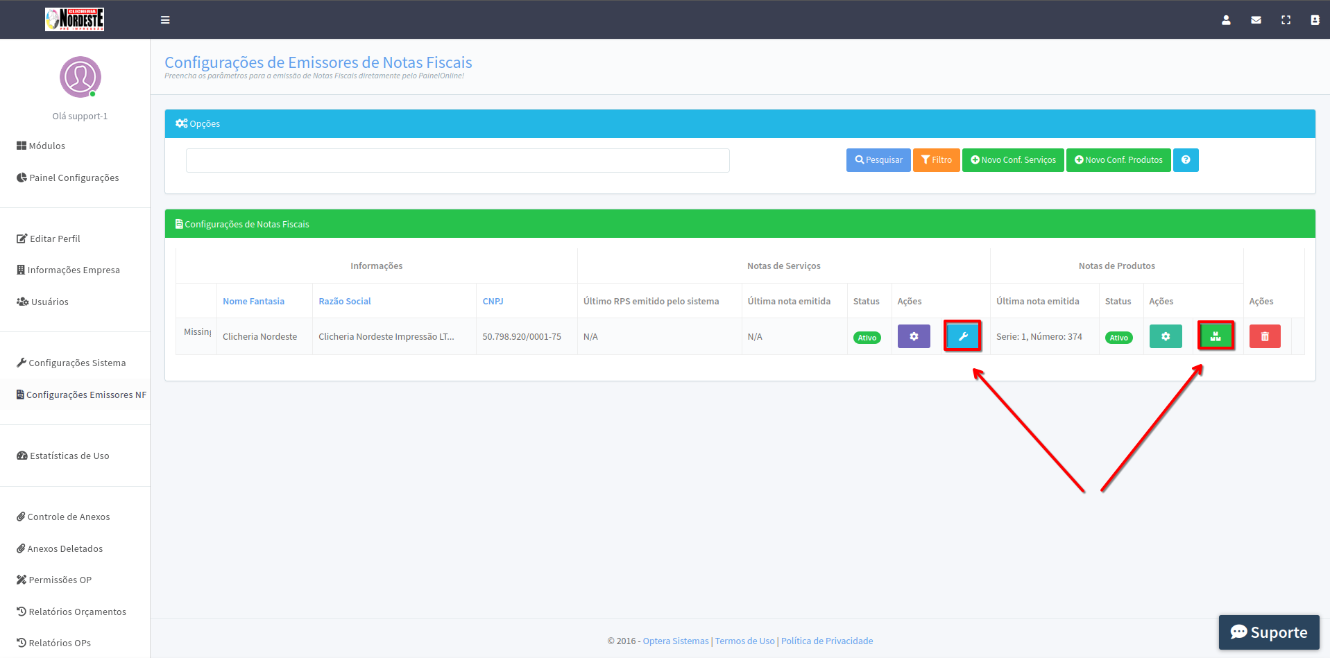Screen dimensions: 1330x658
Task: Open Painel Configurações in sidebar
Action: click(68, 178)
